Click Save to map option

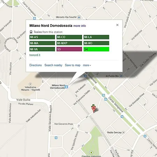pyautogui.click(x=73, y=65)
